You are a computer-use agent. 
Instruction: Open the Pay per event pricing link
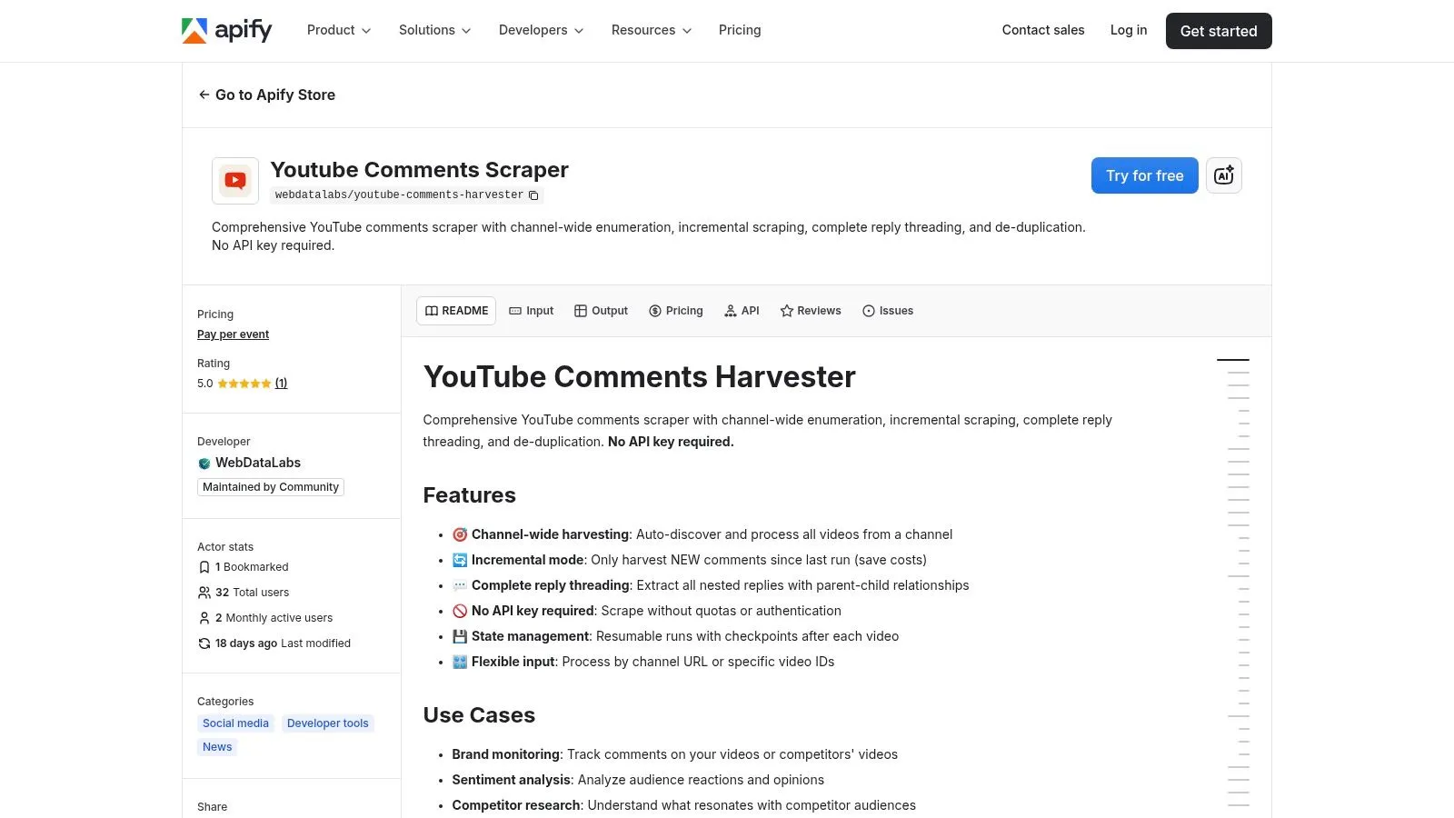coord(233,334)
